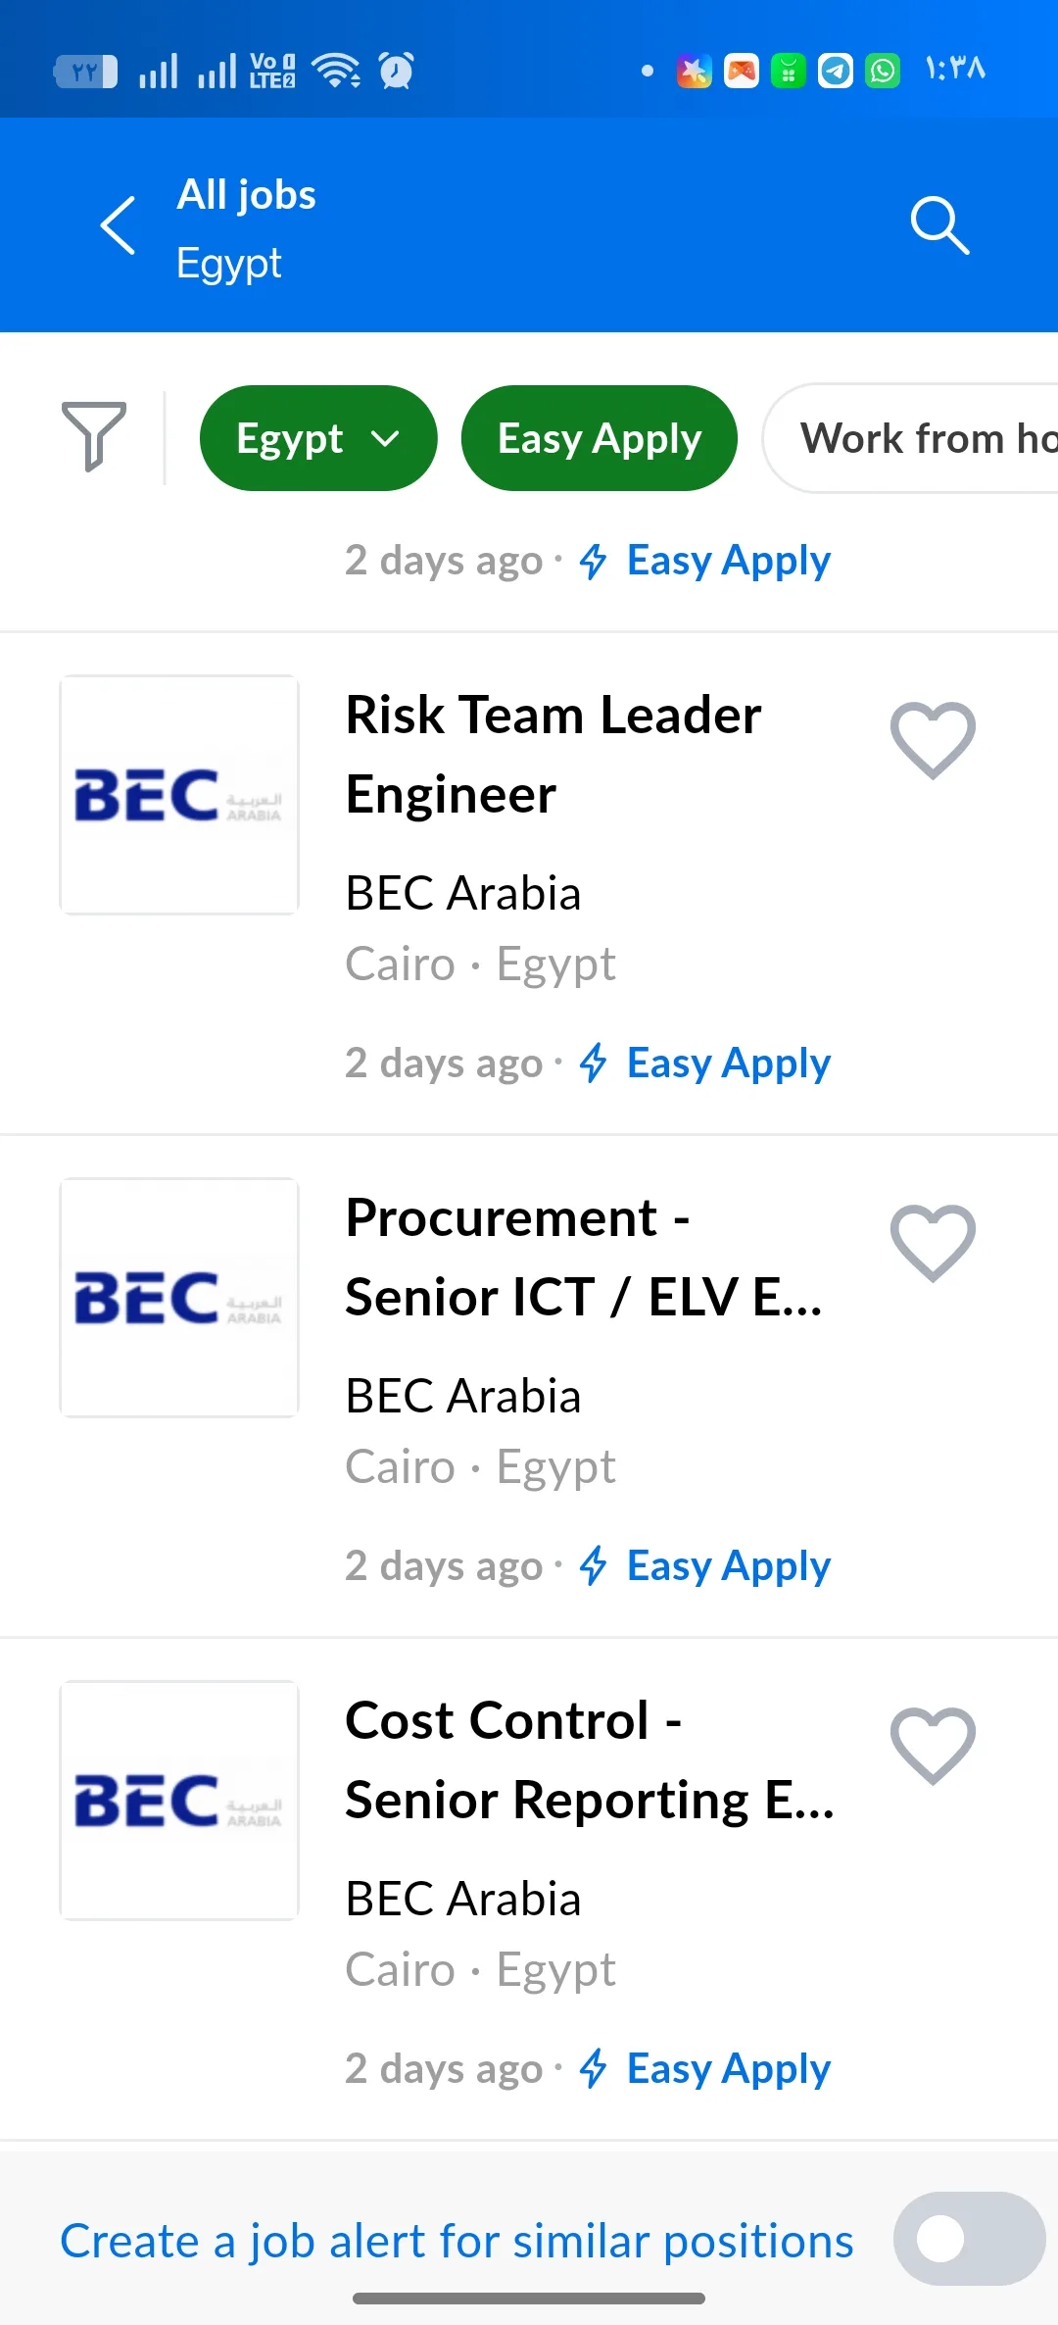Tap the Telegram notification icon
Image resolution: width=1058 pixels, height=2325 pixels.
click(836, 71)
